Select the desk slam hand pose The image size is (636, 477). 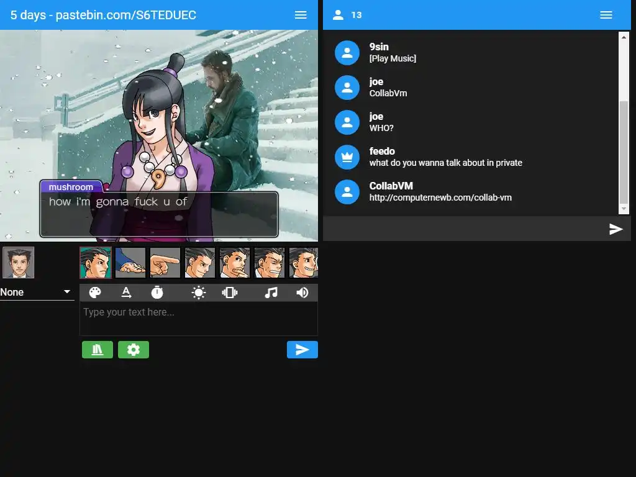(130, 263)
